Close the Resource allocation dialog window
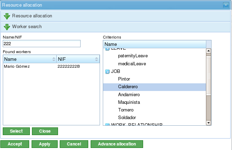This screenshot has height=150, width=232. click(x=226, y=5)
